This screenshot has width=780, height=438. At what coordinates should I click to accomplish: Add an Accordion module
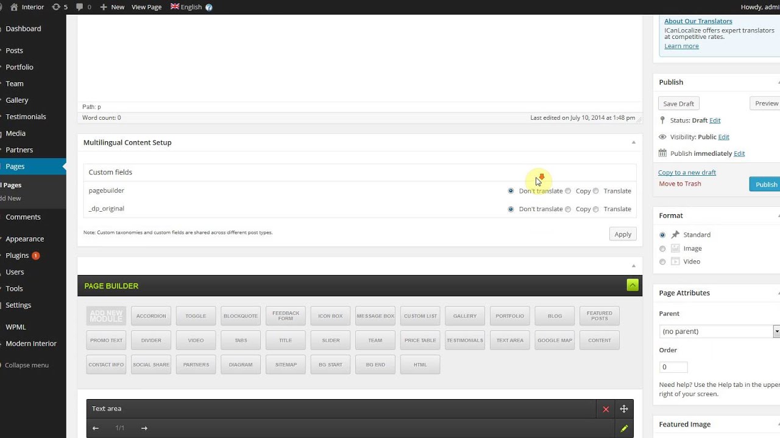(x=151, y=316)
